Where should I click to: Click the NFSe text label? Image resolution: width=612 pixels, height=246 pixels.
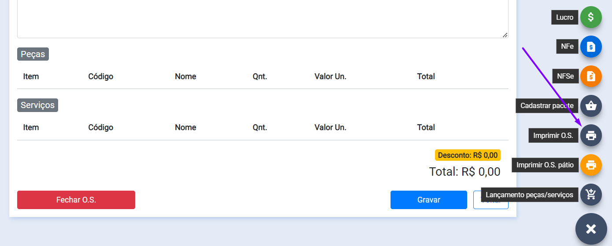coord(565,76)
